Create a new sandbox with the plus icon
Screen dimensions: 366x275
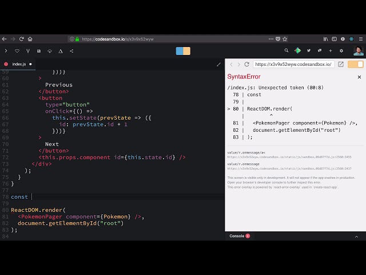(331, 50)
